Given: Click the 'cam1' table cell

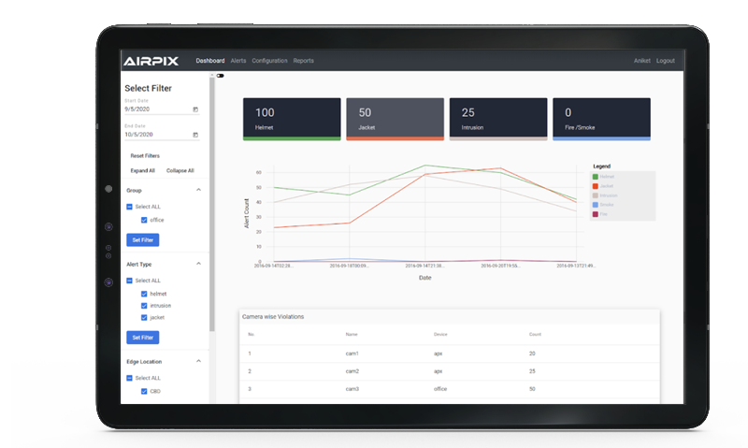Looking at the screenshot, I should [352, 354].
